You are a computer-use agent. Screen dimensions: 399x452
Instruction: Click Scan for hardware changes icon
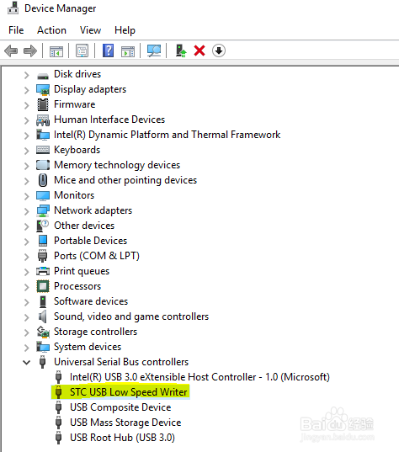tap(154, 51)
